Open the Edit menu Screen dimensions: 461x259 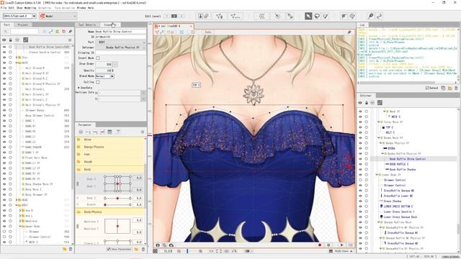click(12, 8)
